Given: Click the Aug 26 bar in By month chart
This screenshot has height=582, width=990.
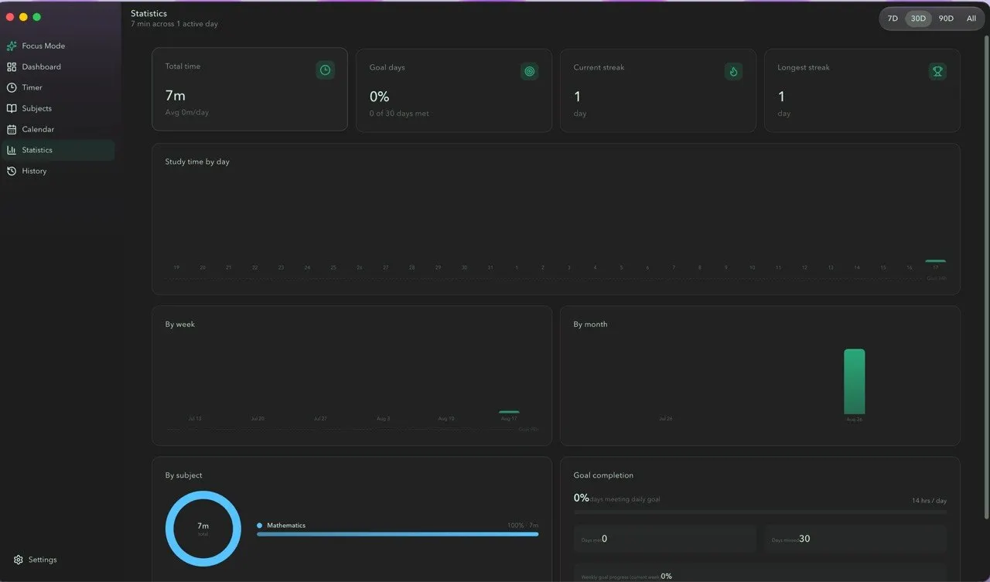Looking at the screenshot, I should pos(854,381).
